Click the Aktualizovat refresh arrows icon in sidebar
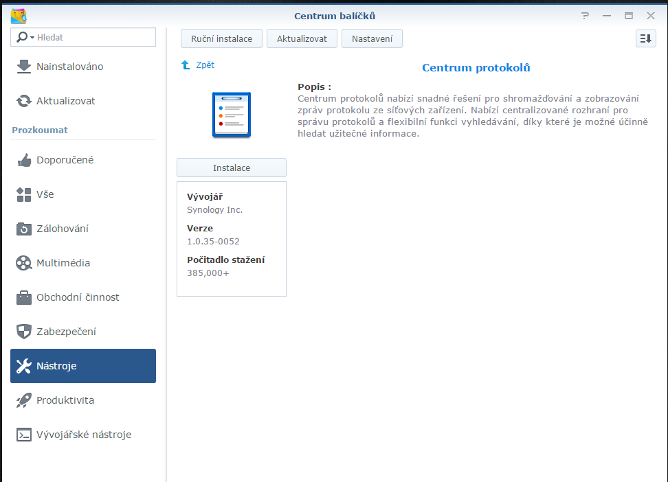Screen dimensions: 668x482 coord(24,101)
